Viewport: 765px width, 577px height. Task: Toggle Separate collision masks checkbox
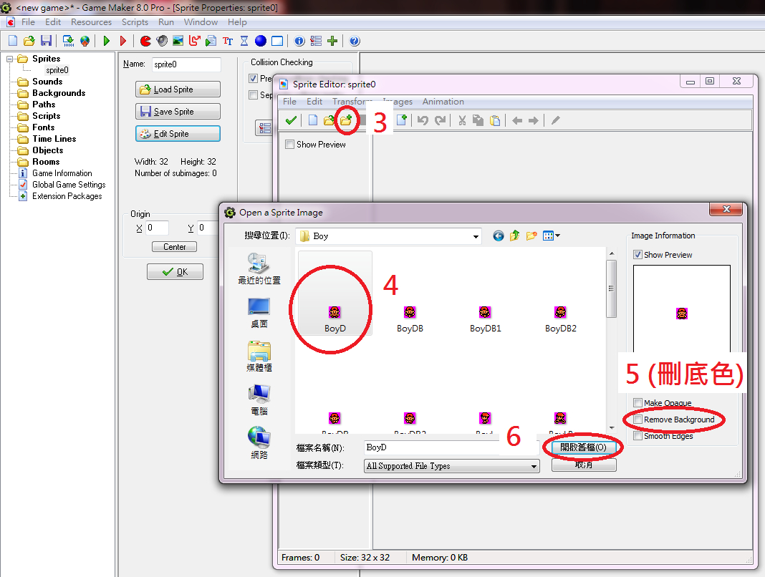point(254,95)
